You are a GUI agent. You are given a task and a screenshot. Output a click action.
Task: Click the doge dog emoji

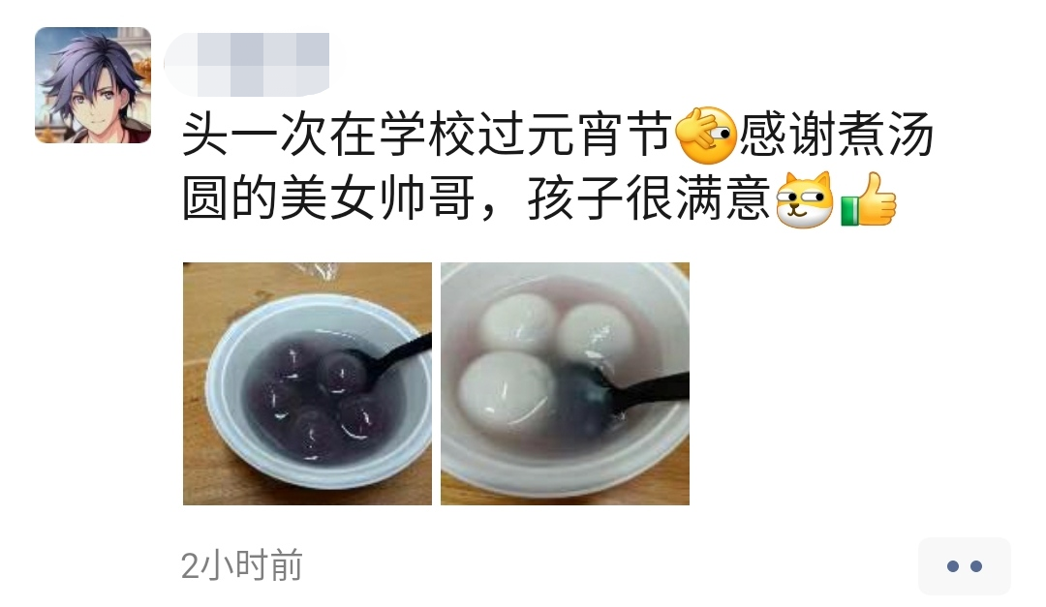pos(805,199)
